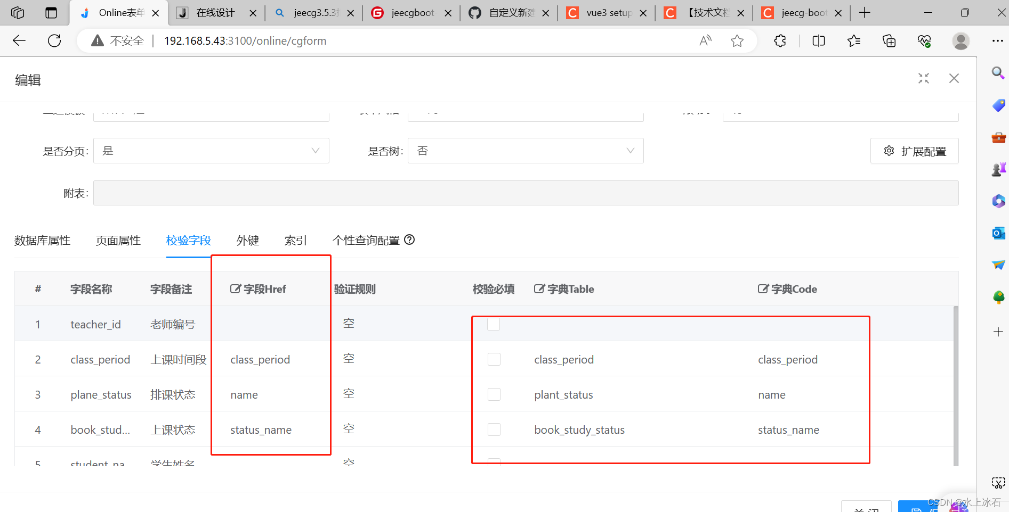Screen dimensions: 1009x512
Task: Open tab actions menu icon
Action: 51,13
